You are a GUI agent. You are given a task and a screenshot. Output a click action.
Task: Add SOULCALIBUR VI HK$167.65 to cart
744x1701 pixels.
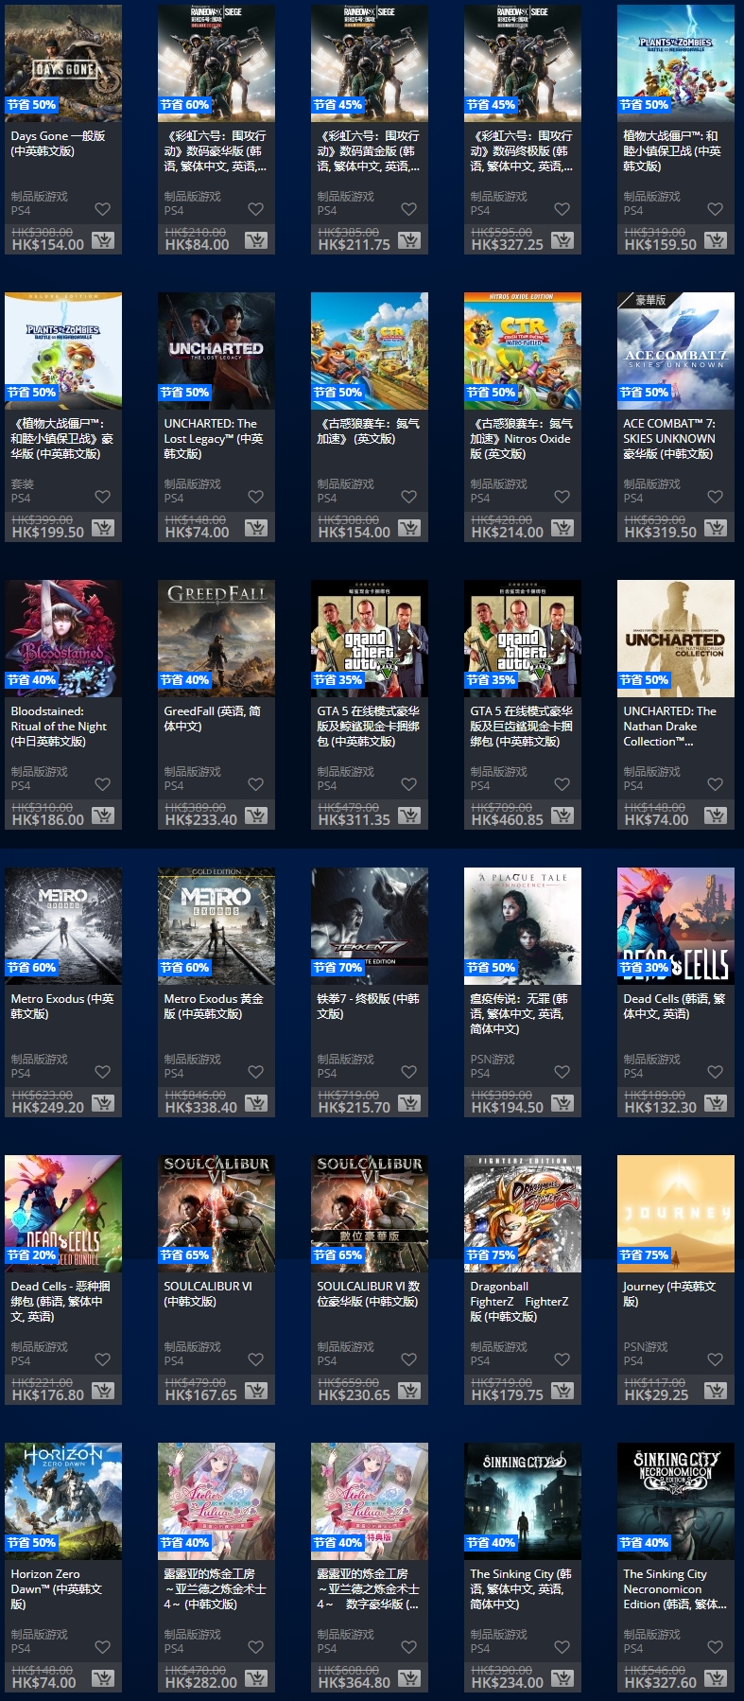(256, 1391)
